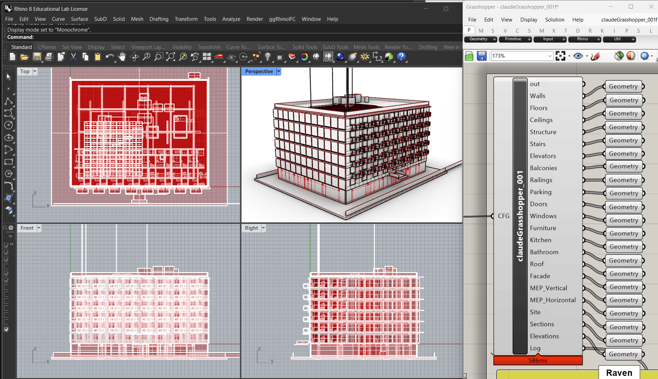The height and width of the screenshot is (379, 658).
Task: Switch to the Solid Tools toolbar tab
Action: pyautogui.click(x=304, y=47)
